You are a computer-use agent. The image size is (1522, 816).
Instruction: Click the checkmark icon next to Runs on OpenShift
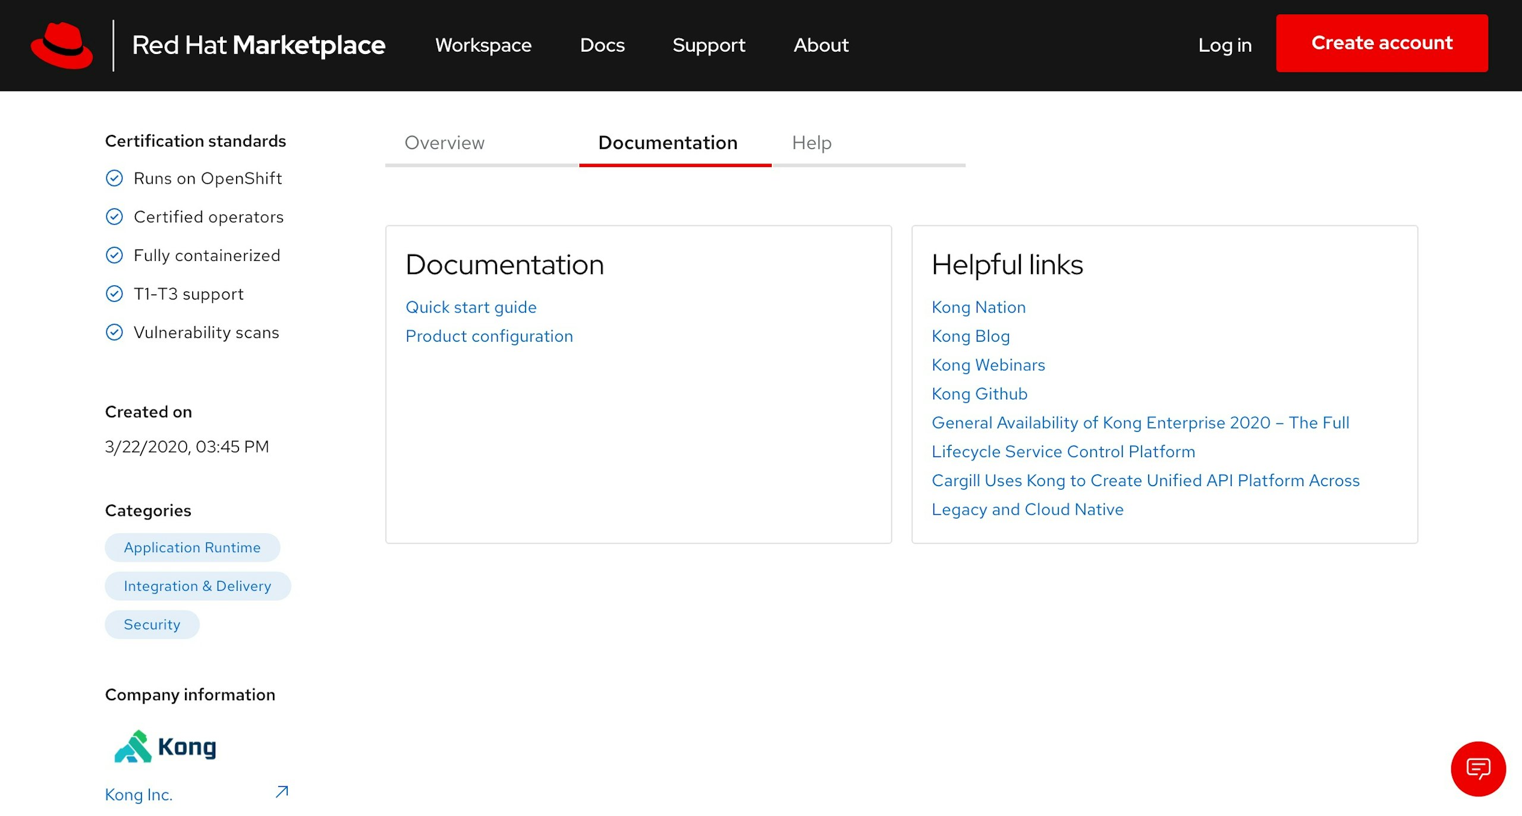pos(114,178)
